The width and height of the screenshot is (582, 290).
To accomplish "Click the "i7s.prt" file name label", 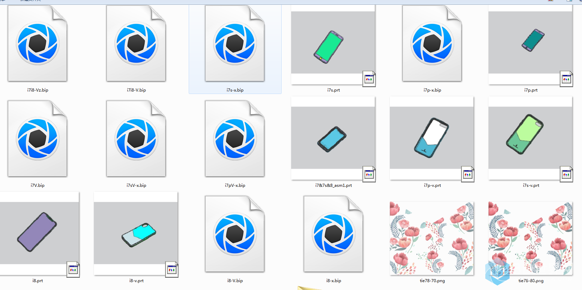I will (x=334, y=90).
